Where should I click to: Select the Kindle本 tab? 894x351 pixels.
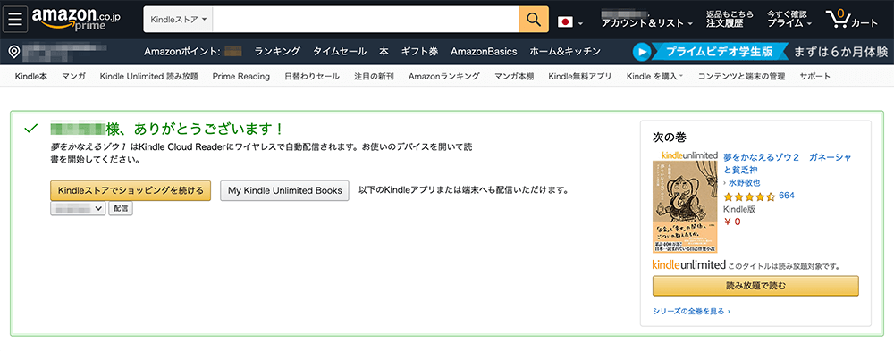coord(31,76)
